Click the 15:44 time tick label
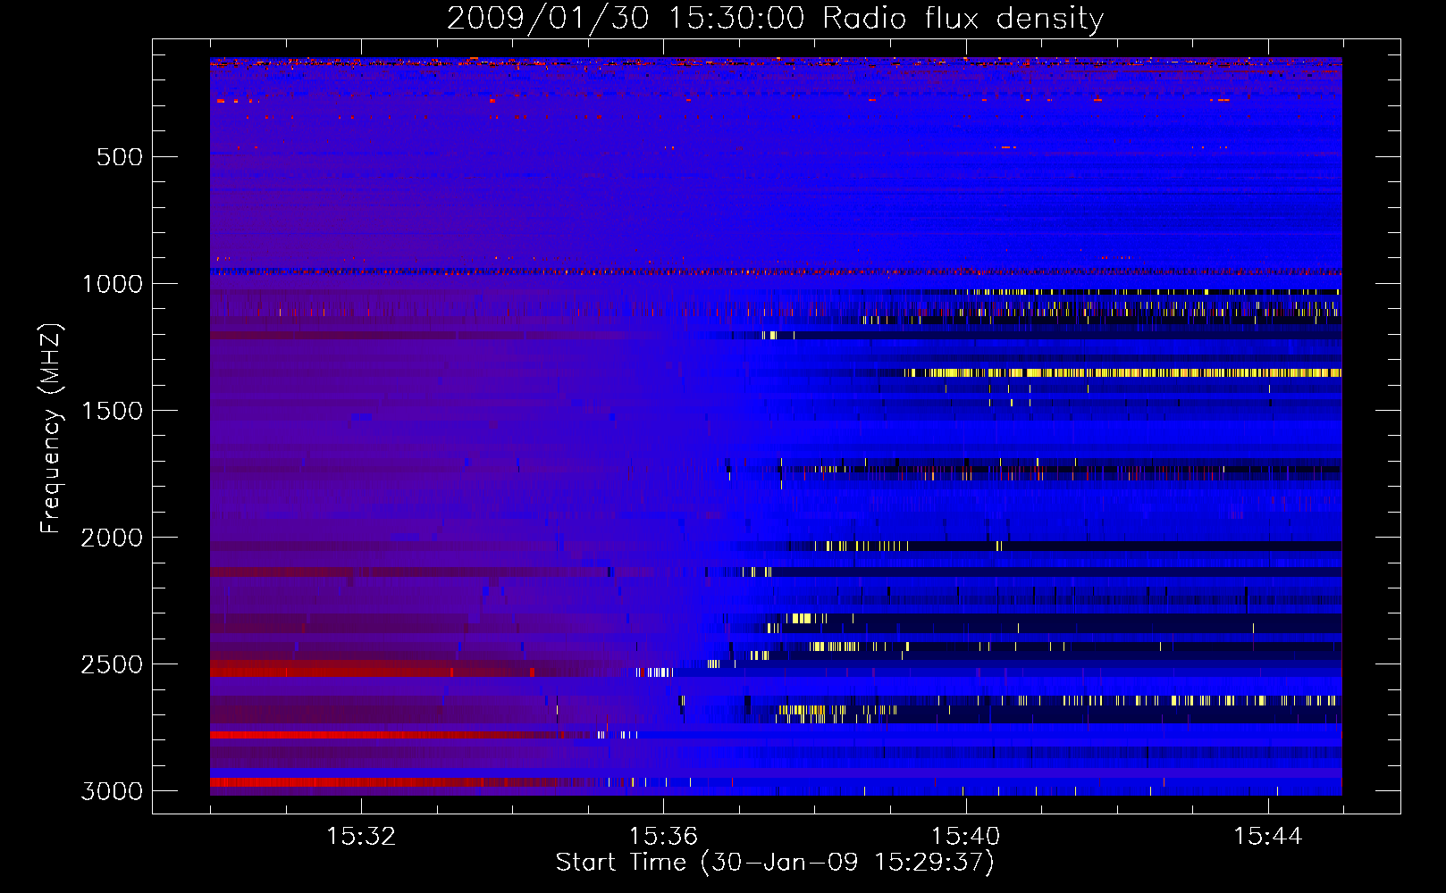The height and width of the screenshot is (893, 1446). click(1268, 836)
